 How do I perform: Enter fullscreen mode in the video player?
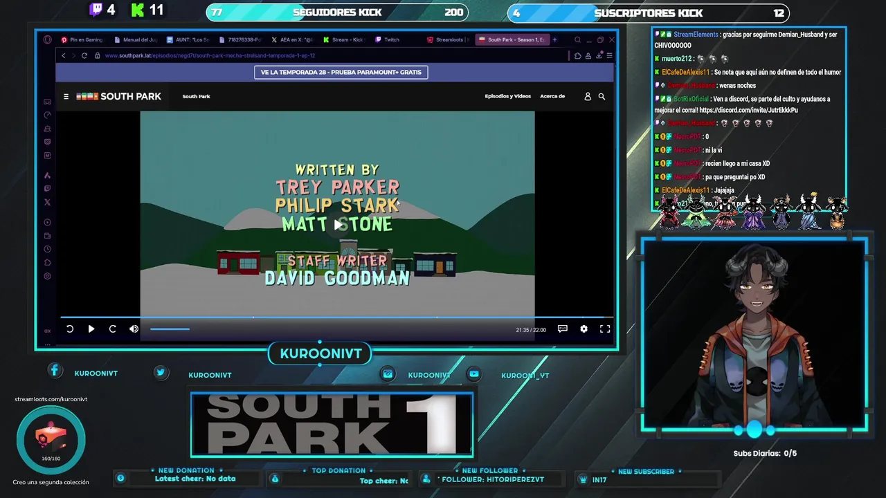[x=605, y=329]
